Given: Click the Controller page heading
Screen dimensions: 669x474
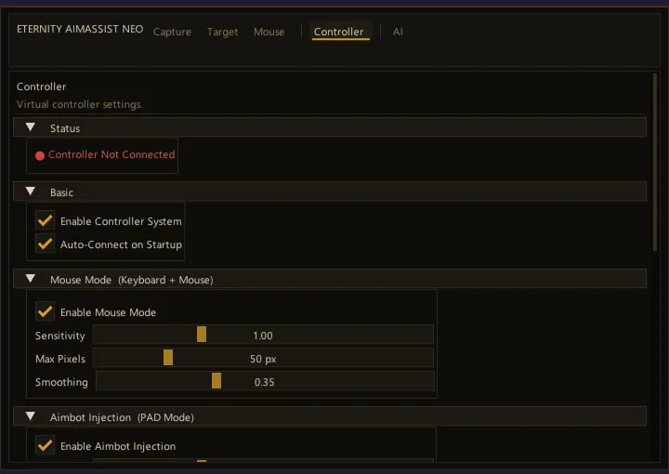Looking at the screenshot, I should pos(42,86).
